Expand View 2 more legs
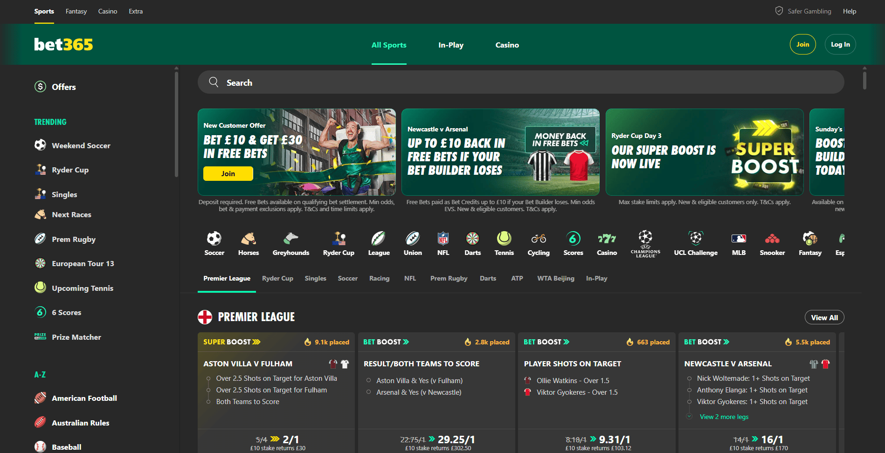 [724, 417]
